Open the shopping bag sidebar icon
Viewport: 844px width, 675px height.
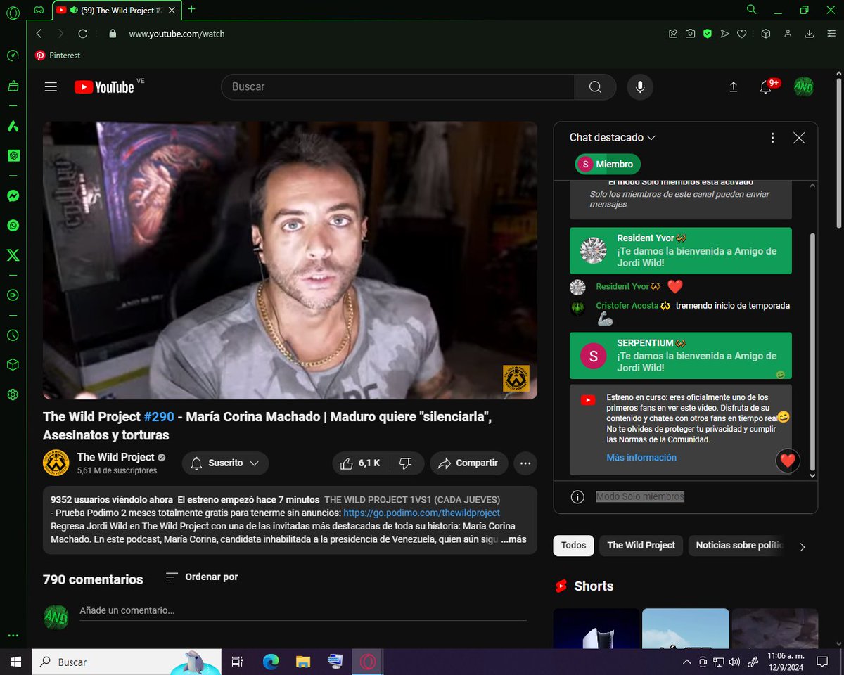pyautogui.click(x=13, y=86)
